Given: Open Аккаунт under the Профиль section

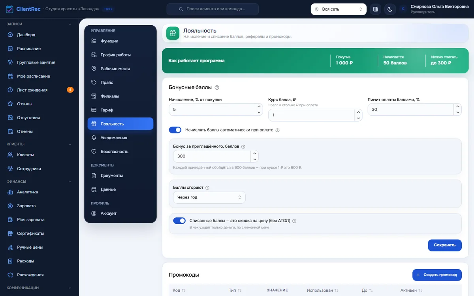Looking at the screenshot, I should tap(120, 214).
